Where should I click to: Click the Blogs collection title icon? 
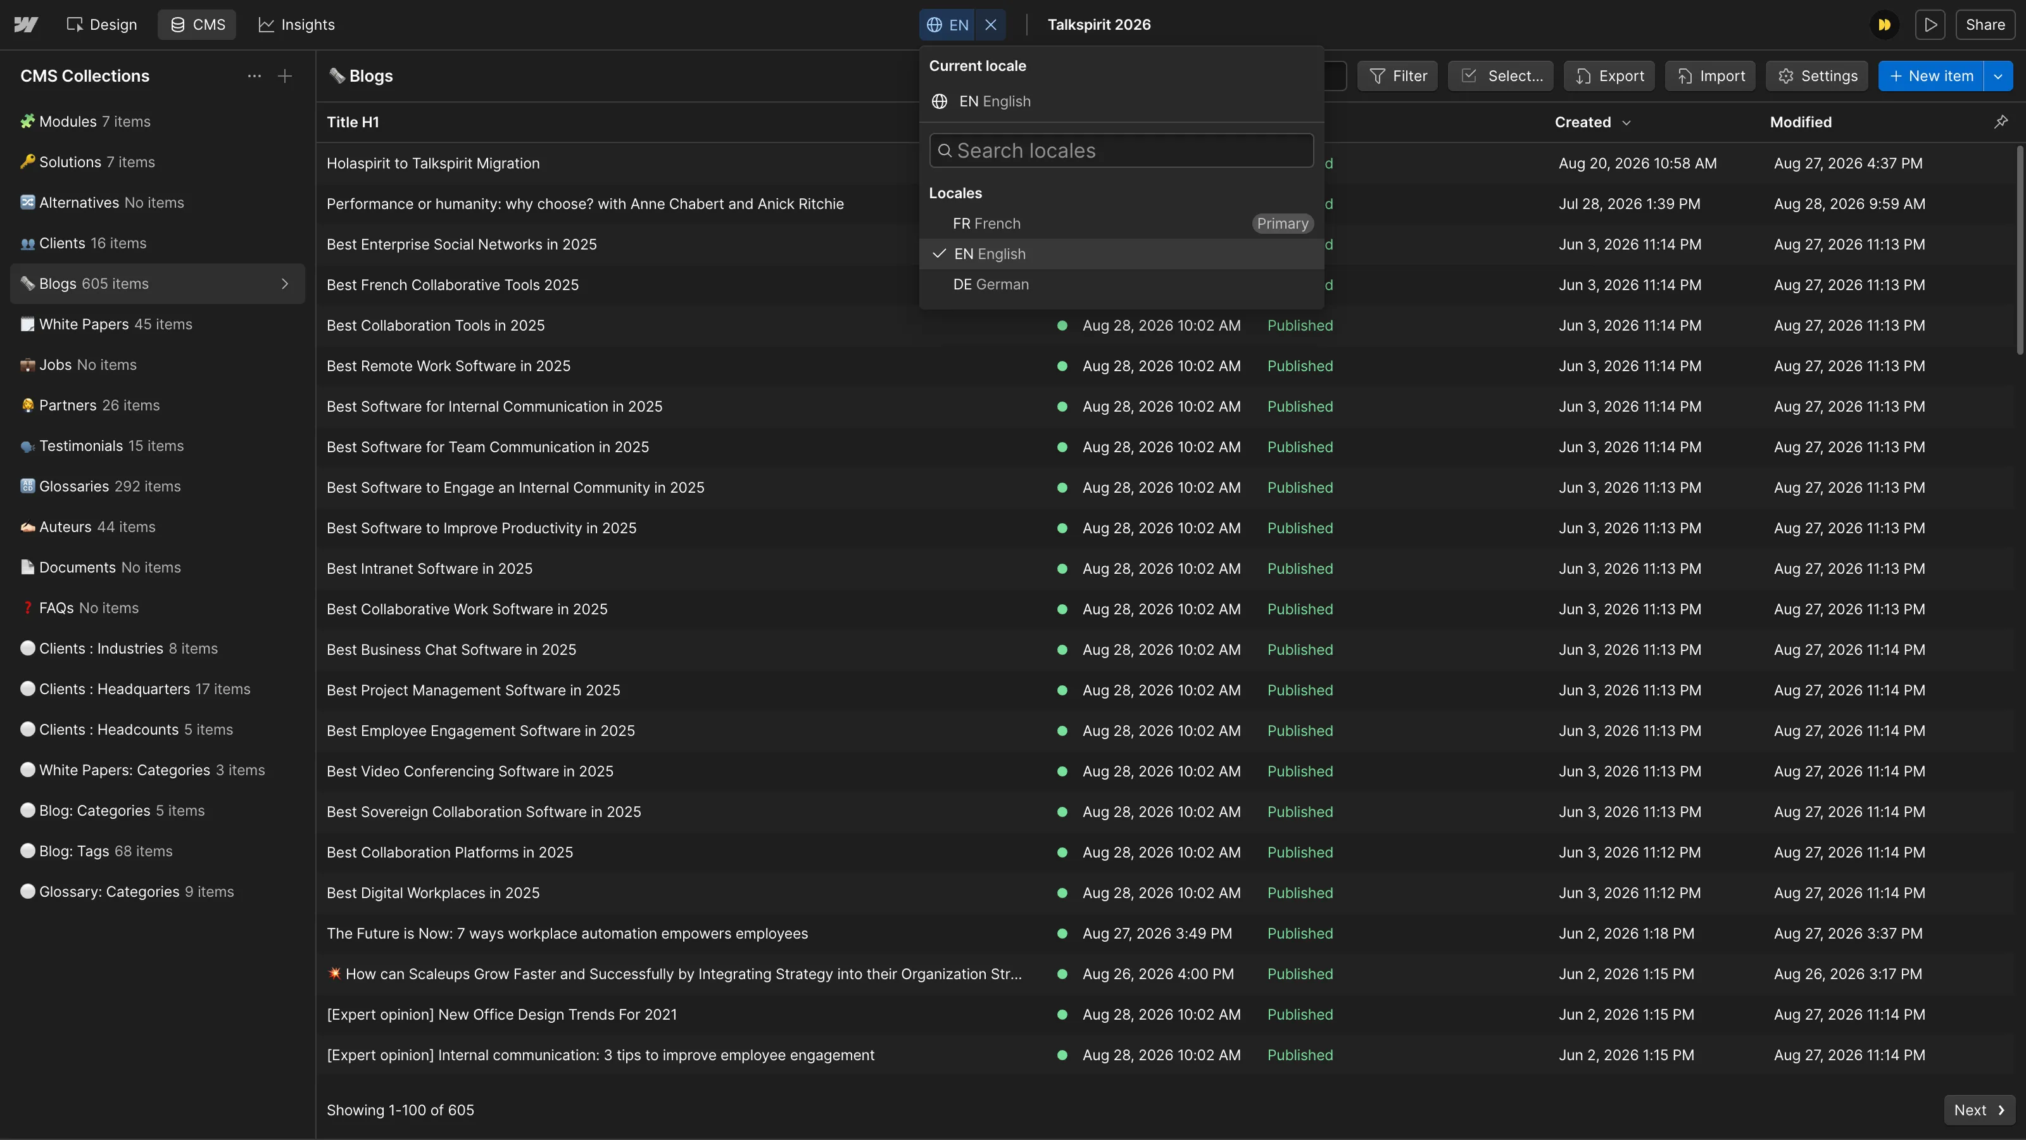pyautogui.click(x=337, y=75)
